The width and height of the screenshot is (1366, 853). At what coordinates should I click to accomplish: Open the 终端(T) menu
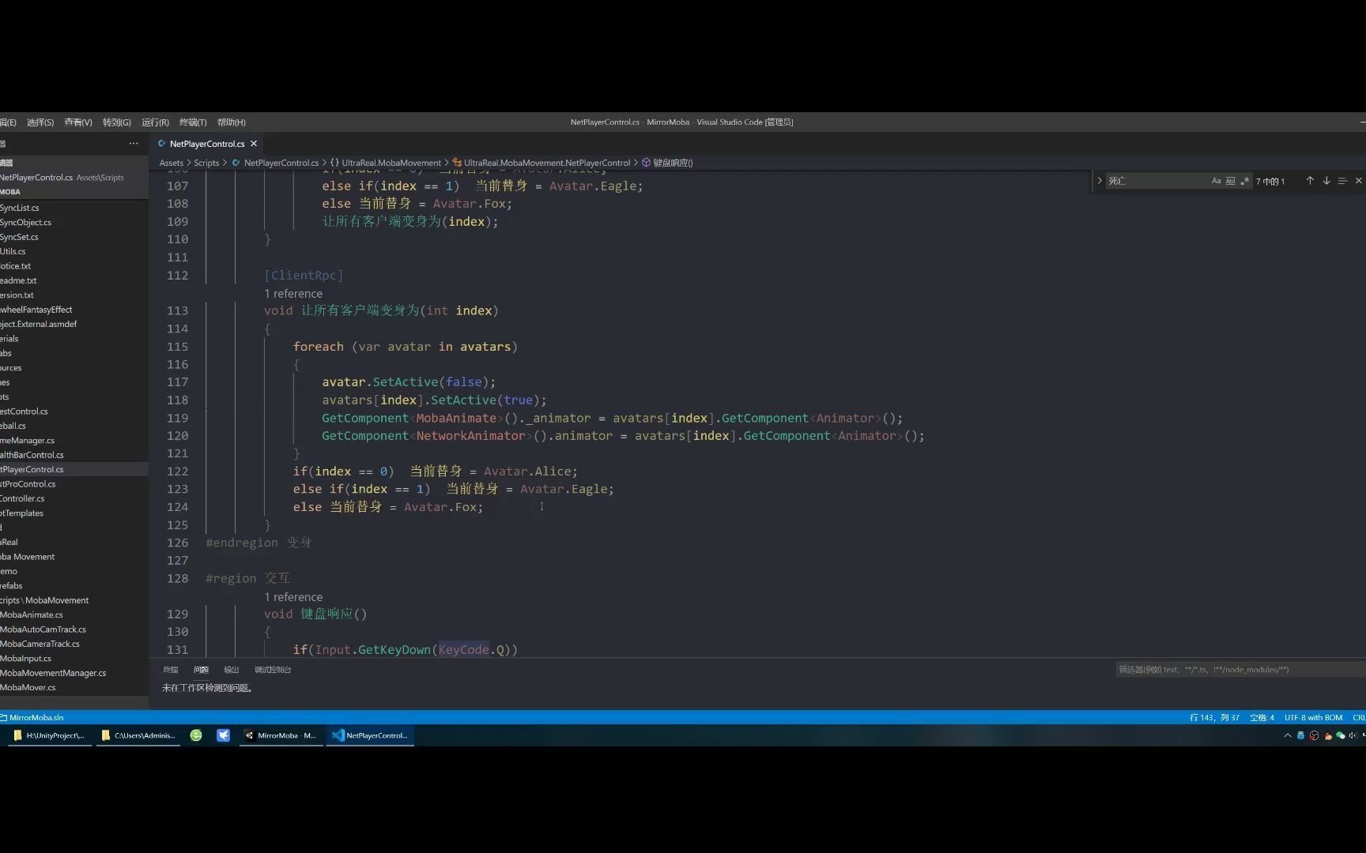point(193,122)
